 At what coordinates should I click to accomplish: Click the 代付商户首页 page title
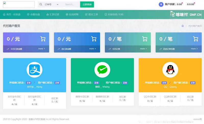(11, 26)
